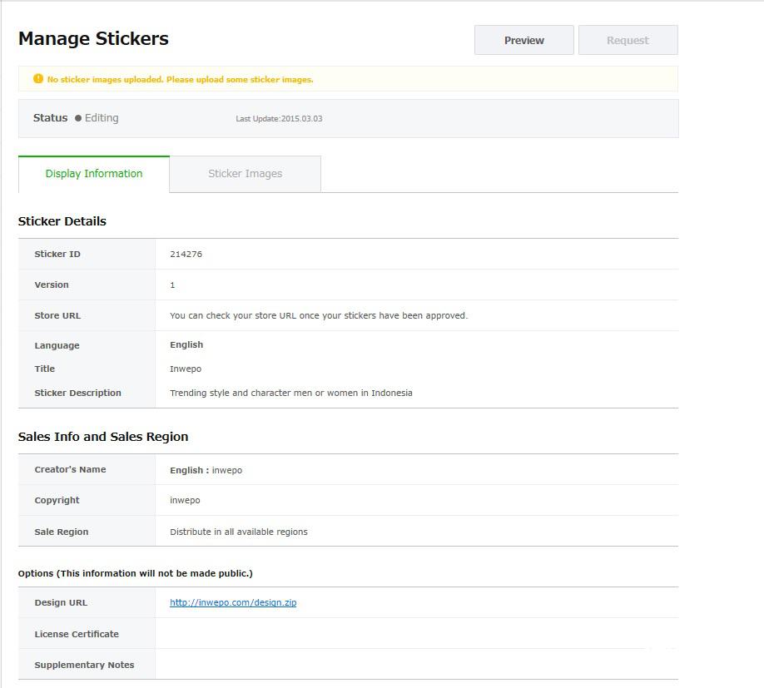
Task: Open the inwepo.com design.zip link
Action: point(233,602)
